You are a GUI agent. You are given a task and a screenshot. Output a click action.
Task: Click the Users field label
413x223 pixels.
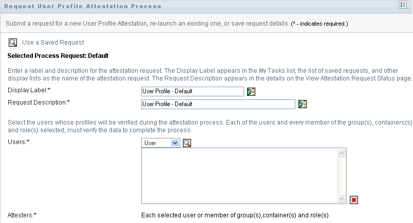pyautogui.click(x=18, y=141)
